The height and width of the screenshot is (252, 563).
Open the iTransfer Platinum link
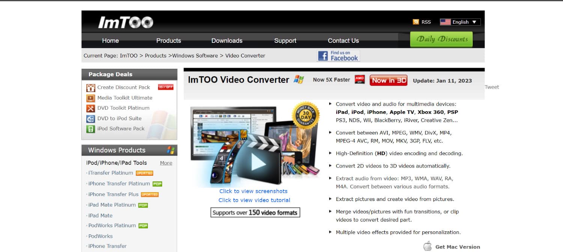pyautogui.click(x=111, y=173)
